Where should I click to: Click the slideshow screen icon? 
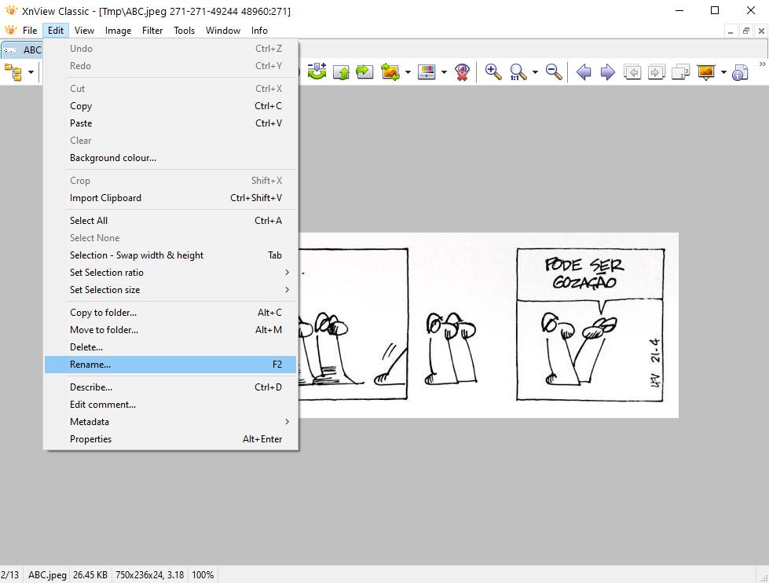[x=705, y=72]
